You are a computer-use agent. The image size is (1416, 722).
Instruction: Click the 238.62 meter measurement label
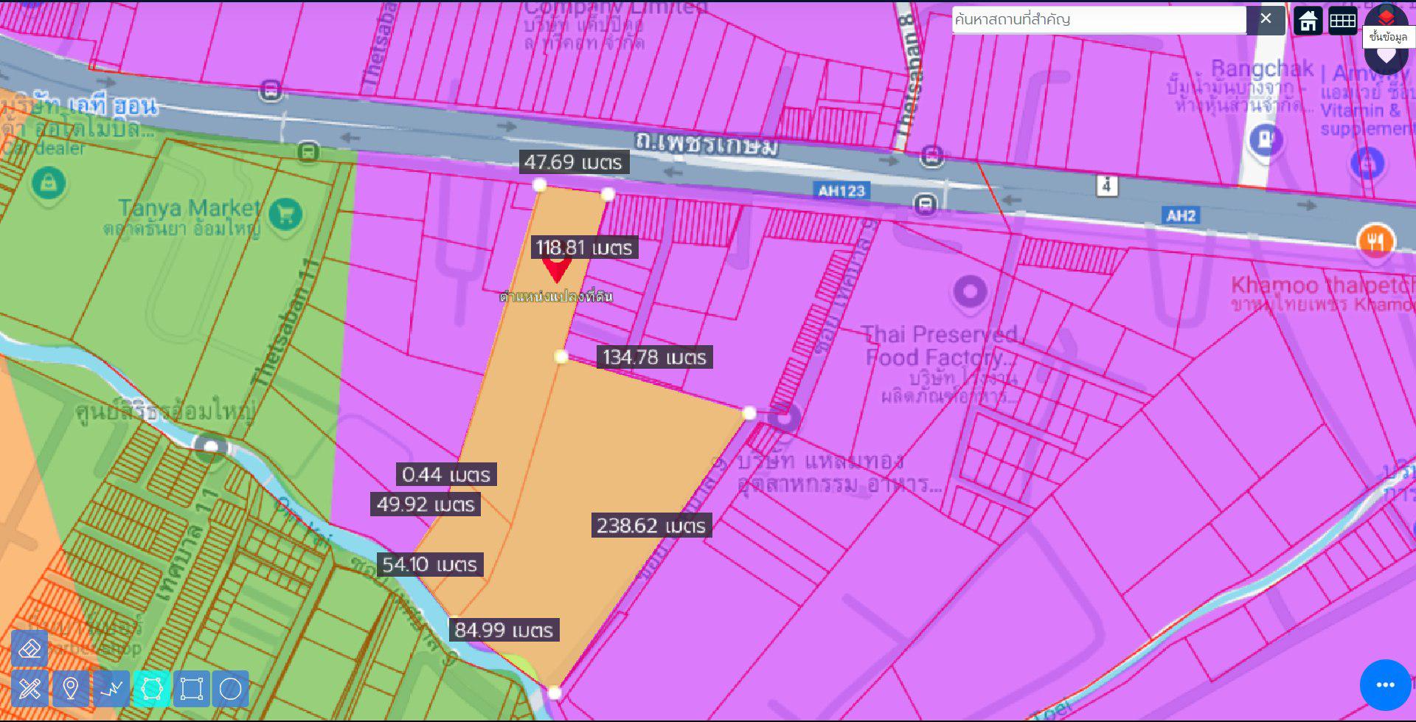click(x=650, y=526)
